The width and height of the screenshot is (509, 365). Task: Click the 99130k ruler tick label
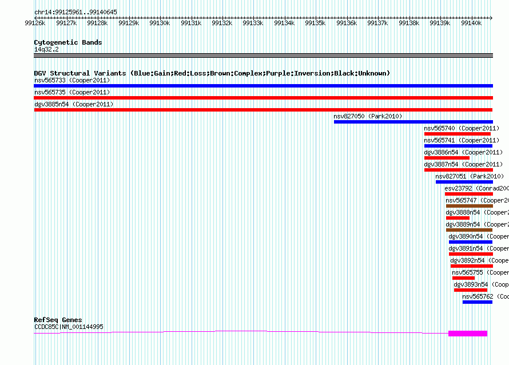(x=160, y=23)
